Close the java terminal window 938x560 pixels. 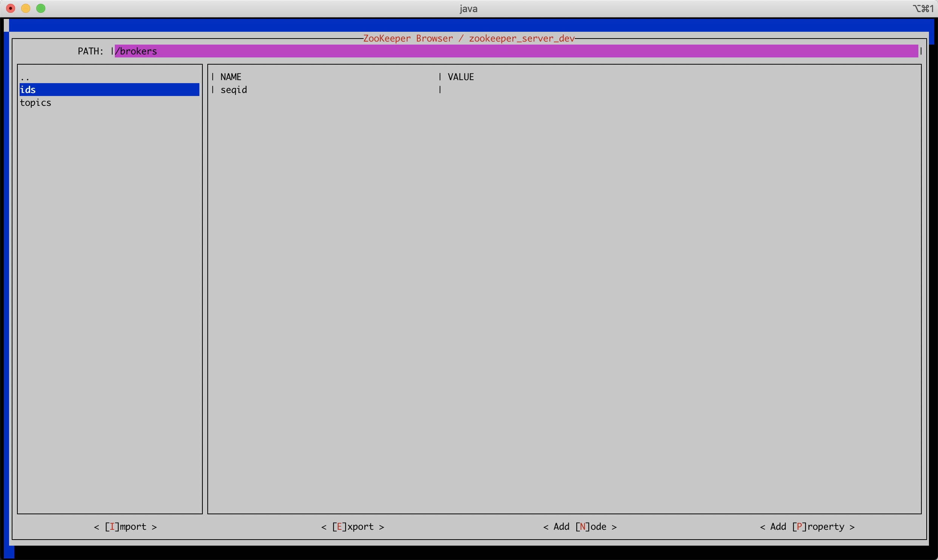tap(11, 8)
